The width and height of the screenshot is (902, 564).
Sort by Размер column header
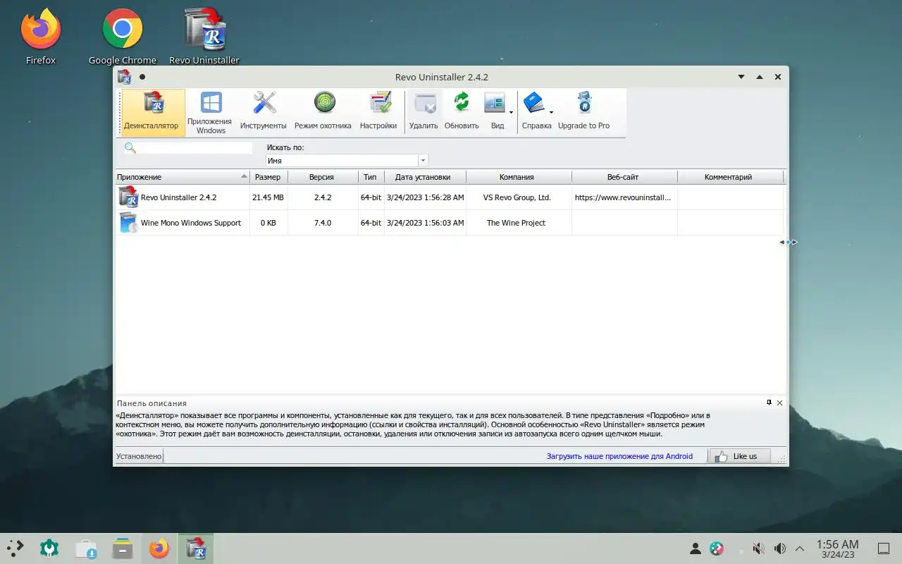coord(268,177)
